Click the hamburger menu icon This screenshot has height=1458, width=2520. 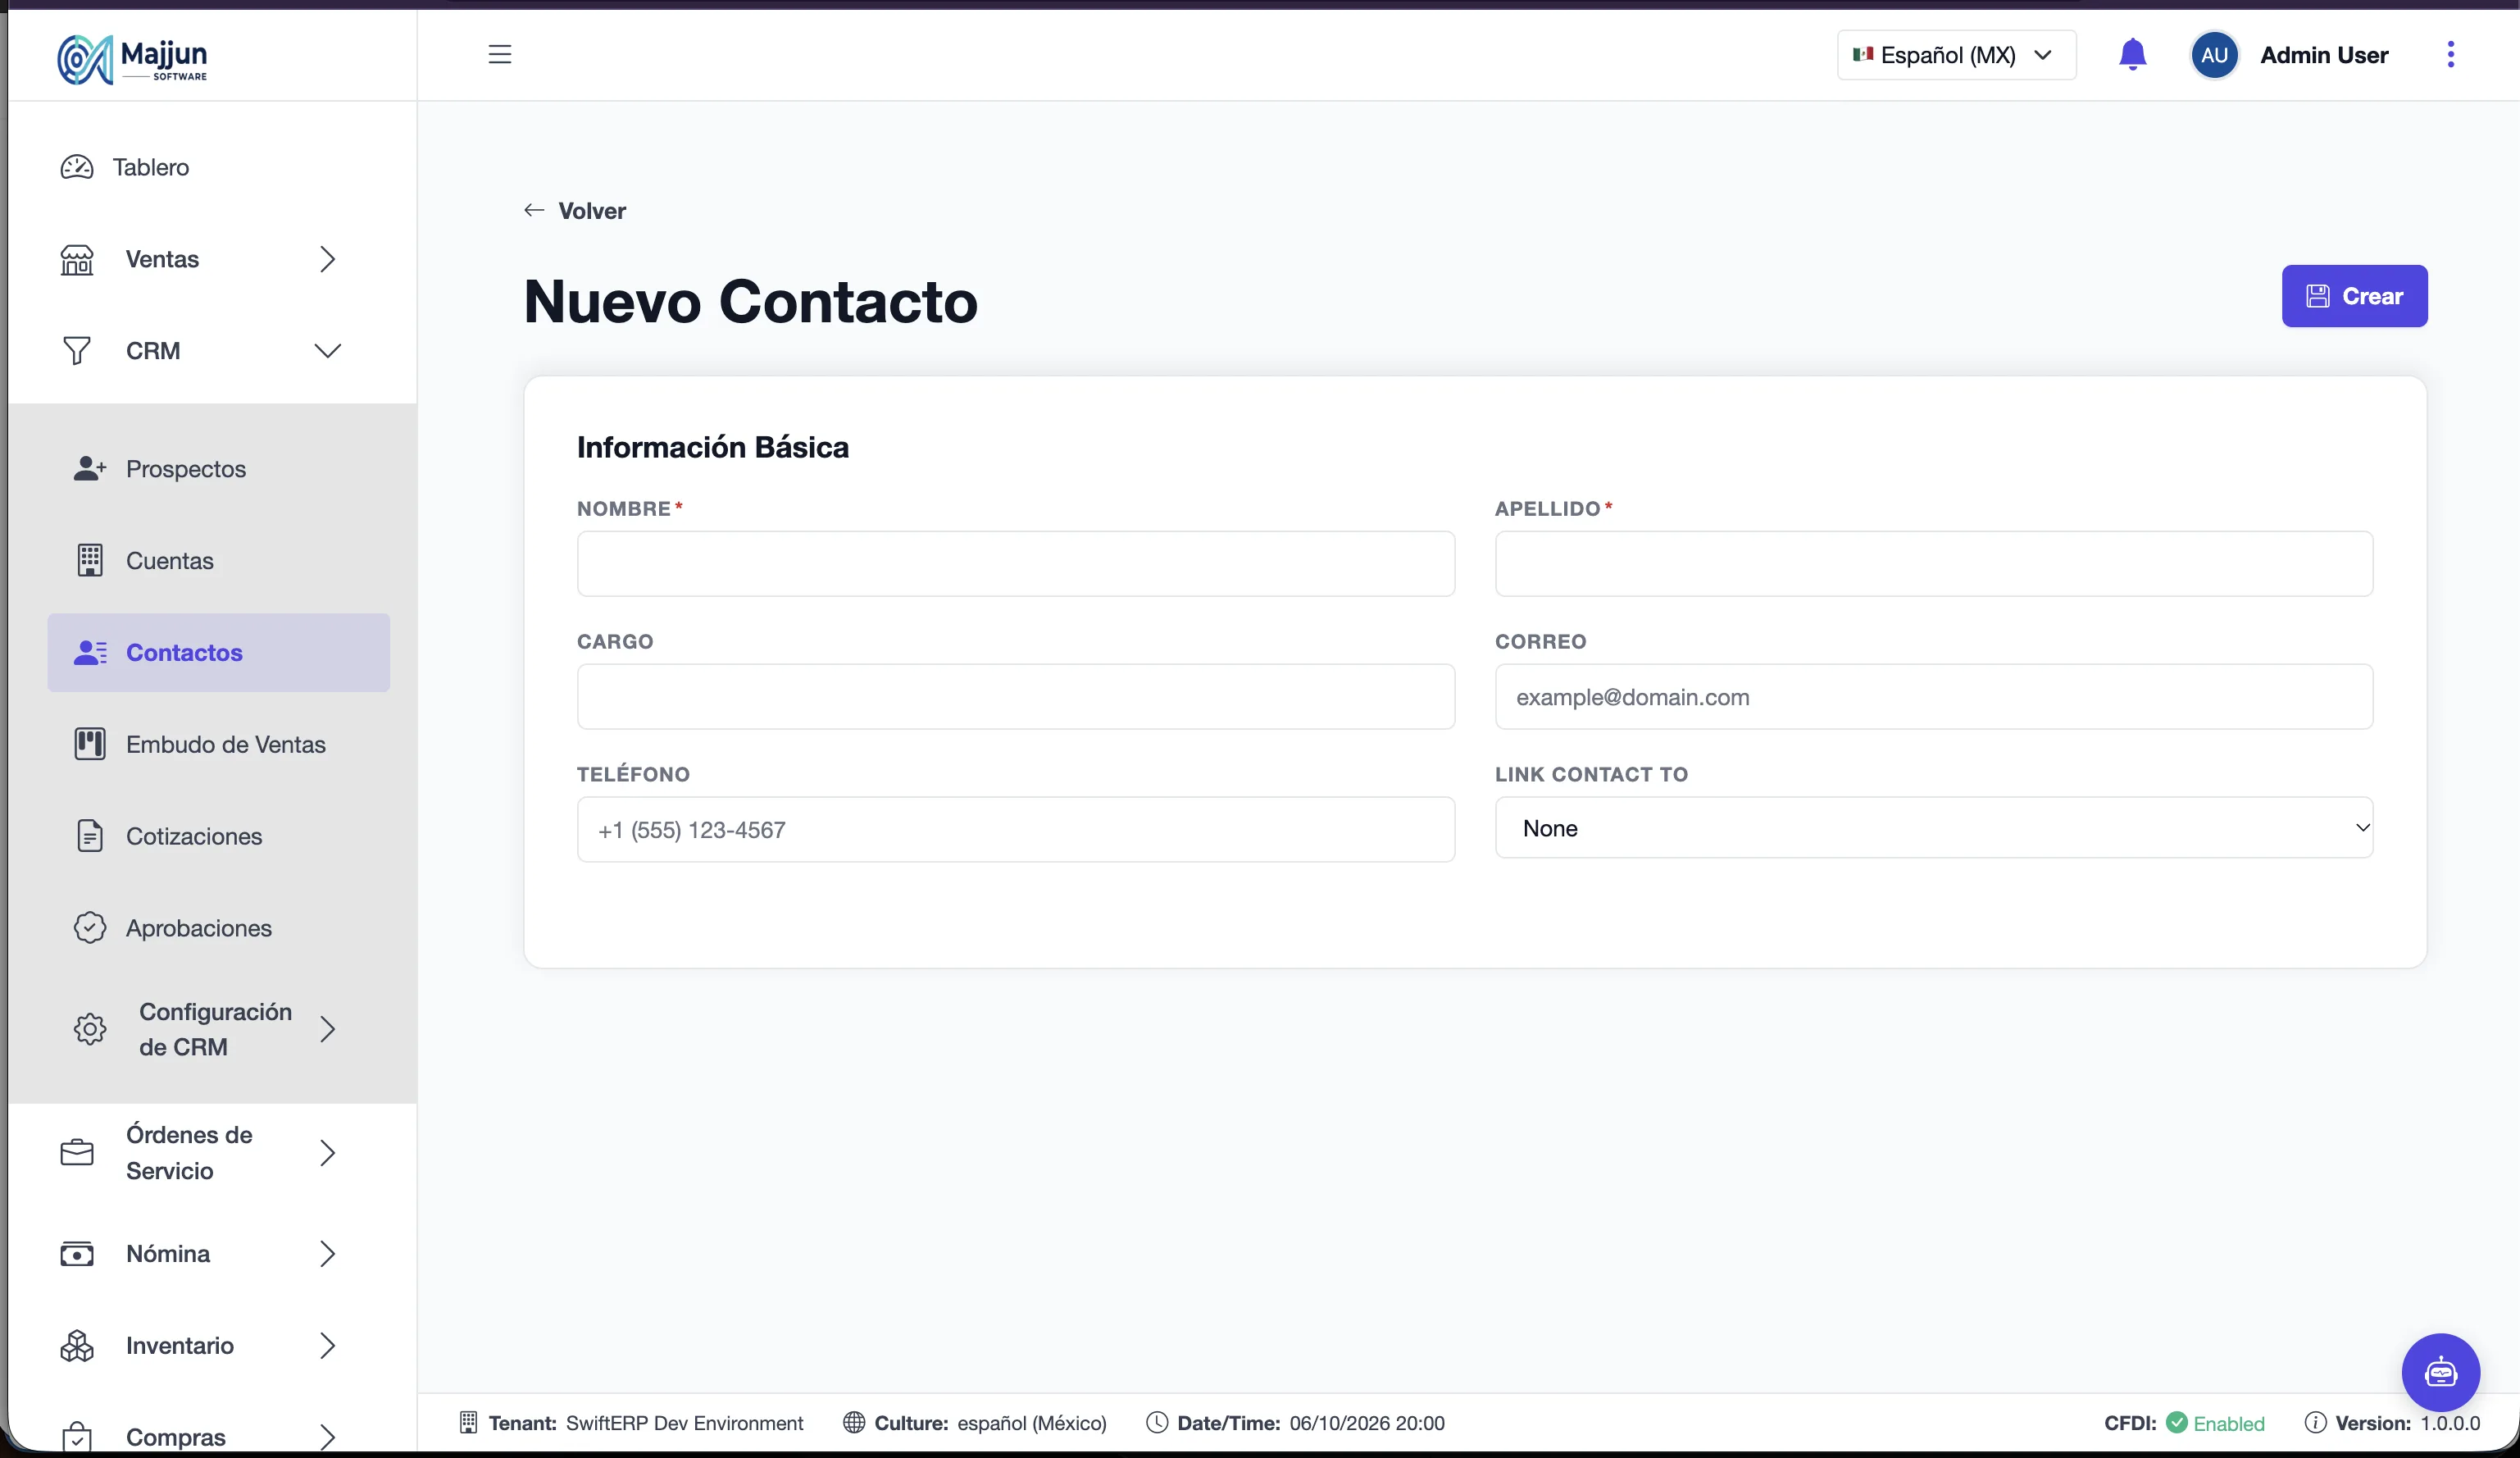coord(500,55)
